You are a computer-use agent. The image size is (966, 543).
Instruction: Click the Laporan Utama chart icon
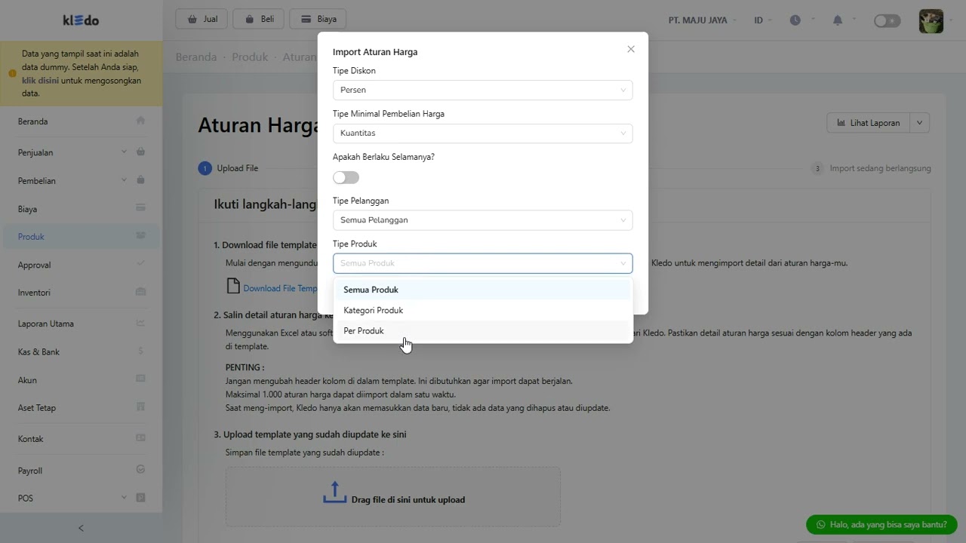[x=140, y=323]
